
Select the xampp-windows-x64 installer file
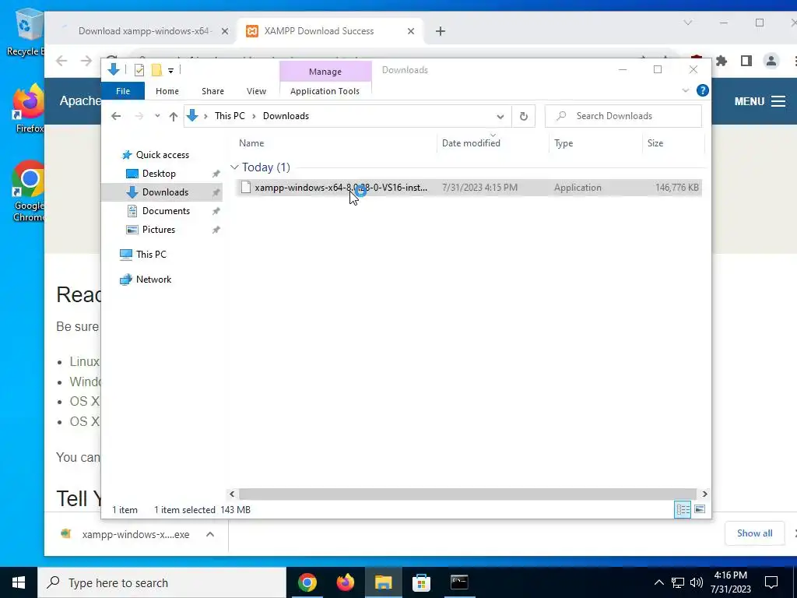[x=469, y=188]
